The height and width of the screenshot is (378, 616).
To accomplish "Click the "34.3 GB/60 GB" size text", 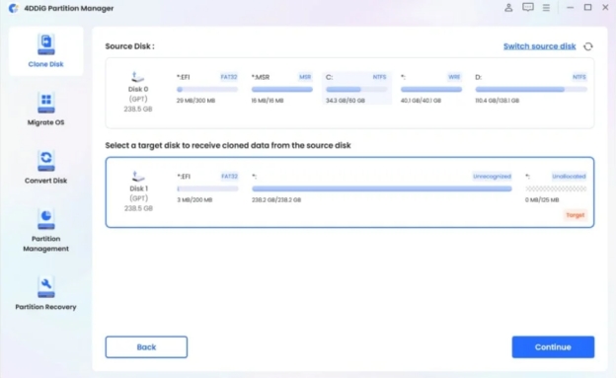I will pyautogui.click(x=346, y=101).
